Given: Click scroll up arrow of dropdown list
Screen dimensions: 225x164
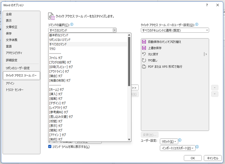Looking at the screenshot, I should click(x=129, y=35).
